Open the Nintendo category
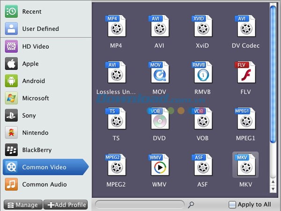This screenshot has width=281, height=211. point(46,132)
